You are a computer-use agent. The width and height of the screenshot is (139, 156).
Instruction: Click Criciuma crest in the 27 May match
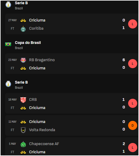(x=23, y=20)
